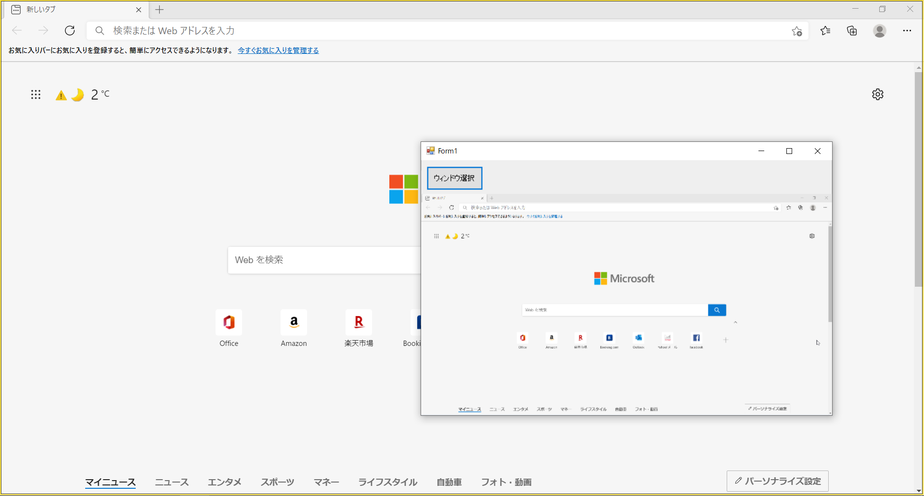Switch to the スポーツ tab
The width and height of the screenshot is (924, 496).
coord(278,482)
